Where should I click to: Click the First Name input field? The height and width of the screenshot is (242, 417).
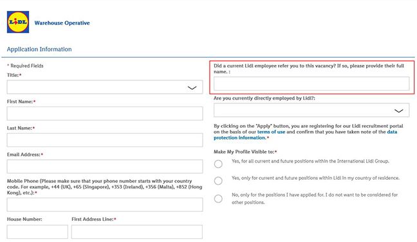[105, 114]
